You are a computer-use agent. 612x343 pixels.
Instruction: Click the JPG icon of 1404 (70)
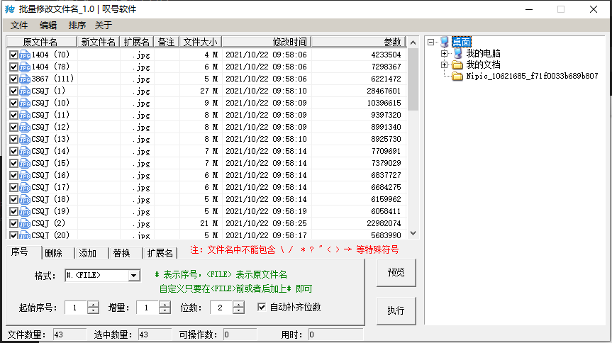(25, 55)
